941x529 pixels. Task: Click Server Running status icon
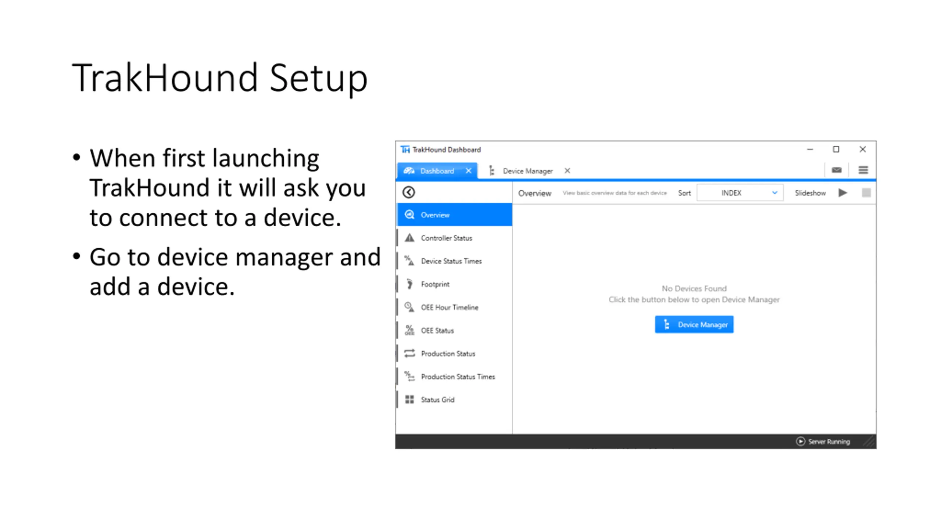800,441
